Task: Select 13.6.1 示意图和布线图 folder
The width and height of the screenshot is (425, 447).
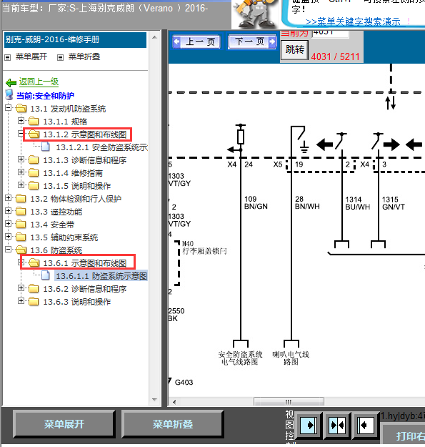Action: [84, 263]
